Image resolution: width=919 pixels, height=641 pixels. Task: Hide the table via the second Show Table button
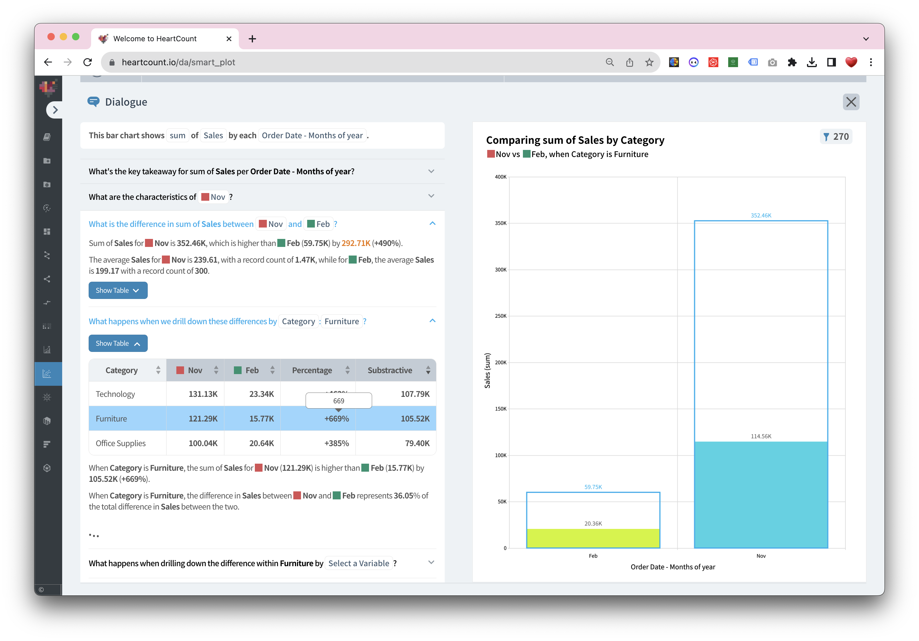118,344
